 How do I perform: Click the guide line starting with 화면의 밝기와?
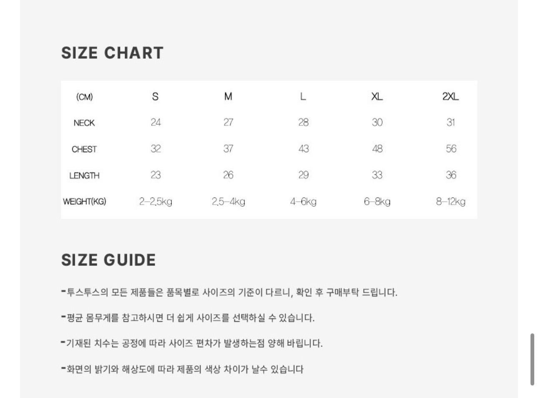(183, 369)
